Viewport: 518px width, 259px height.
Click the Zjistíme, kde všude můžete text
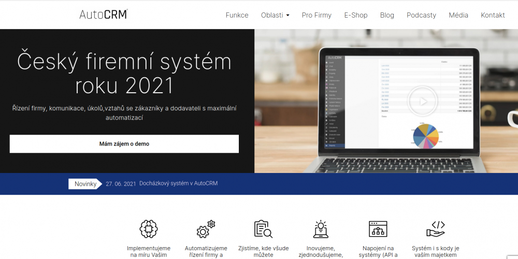coord(263,252)
